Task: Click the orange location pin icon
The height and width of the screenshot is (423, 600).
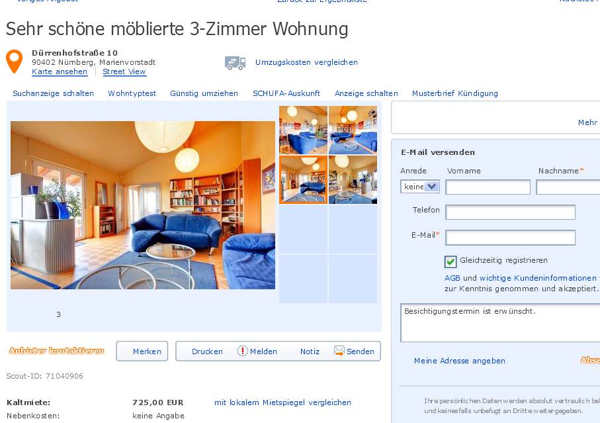Action: click(x=14, y=61)
